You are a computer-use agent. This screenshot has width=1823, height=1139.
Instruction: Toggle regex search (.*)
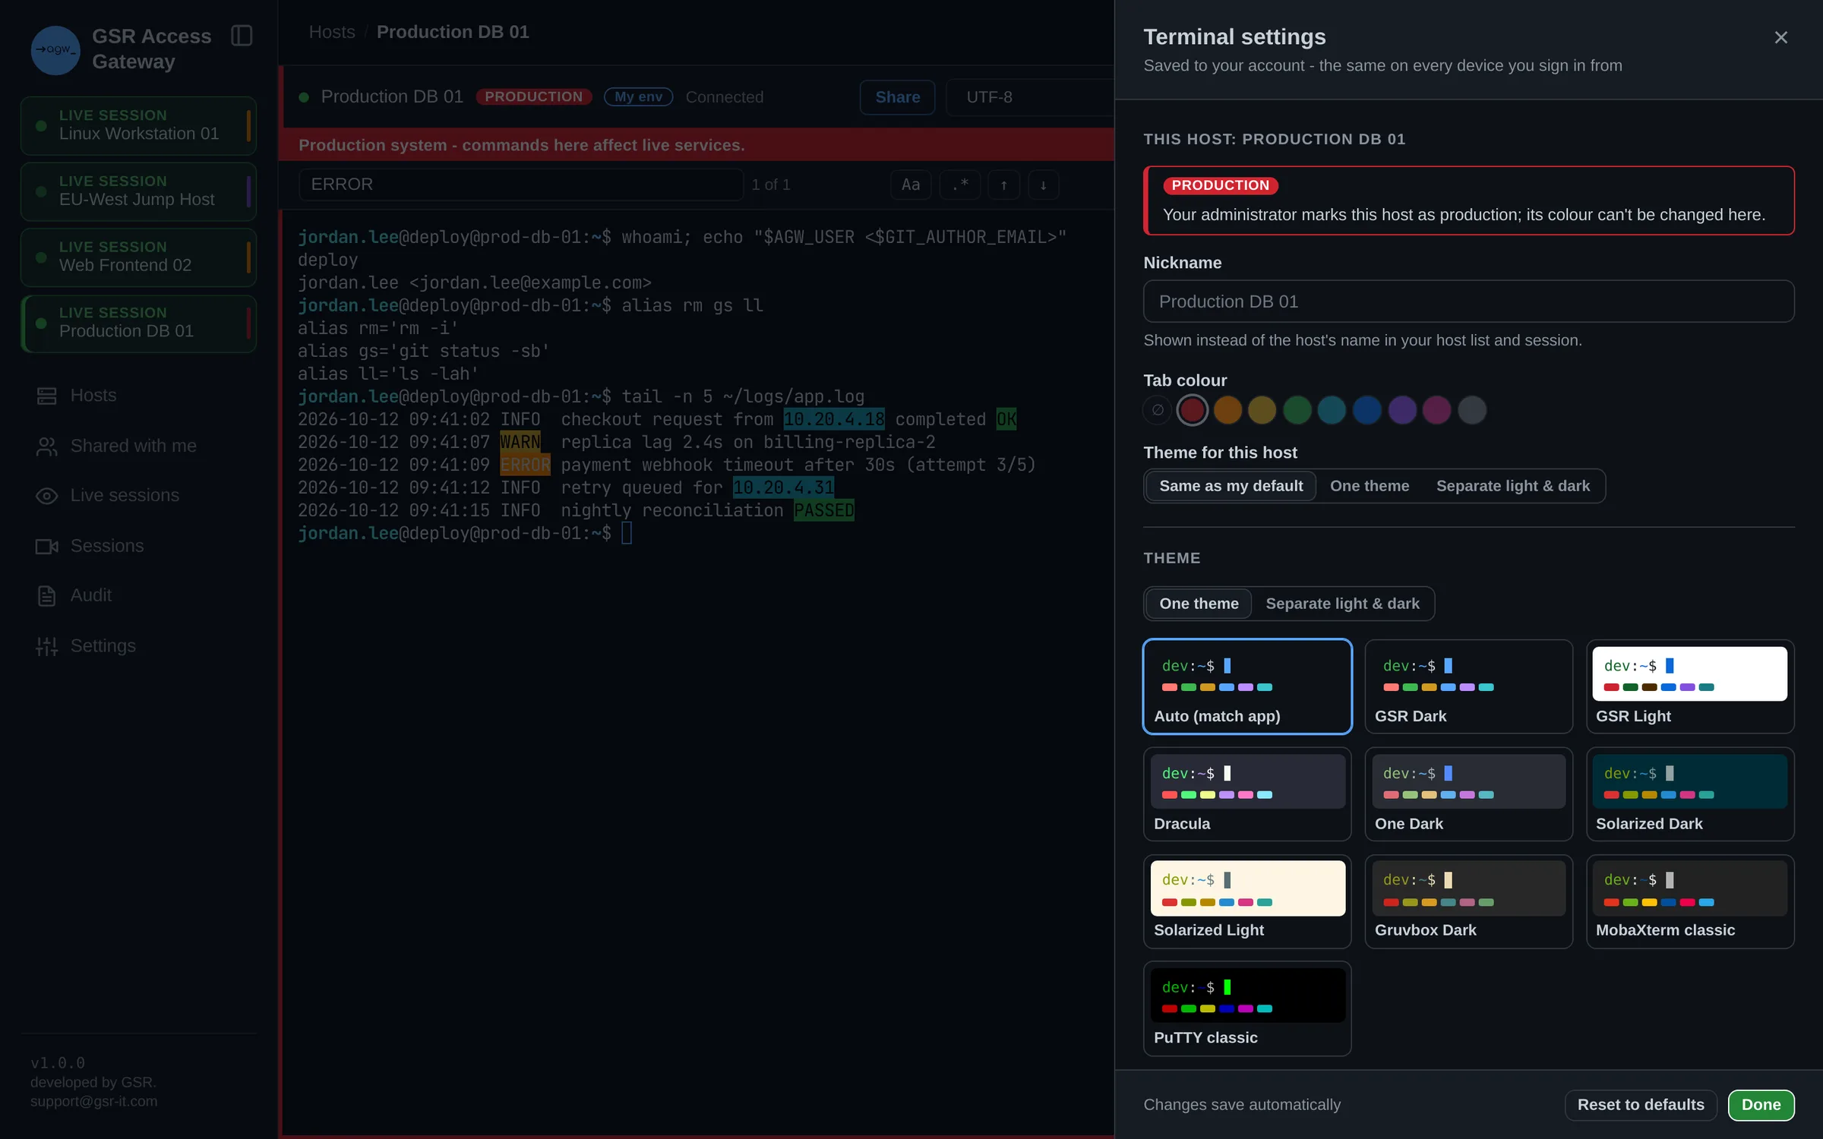pos(960,185)
